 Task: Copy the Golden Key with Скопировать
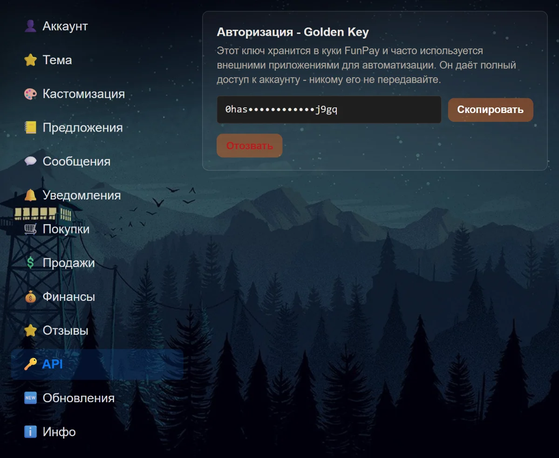491,110
